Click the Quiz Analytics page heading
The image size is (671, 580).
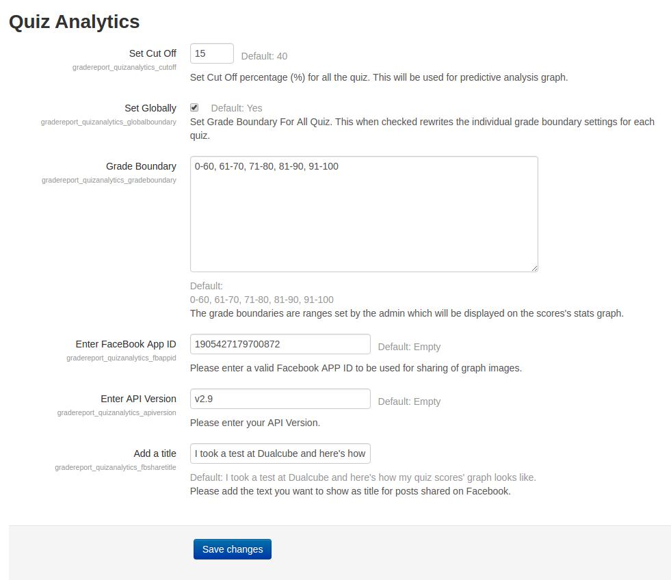pos(74,22)
